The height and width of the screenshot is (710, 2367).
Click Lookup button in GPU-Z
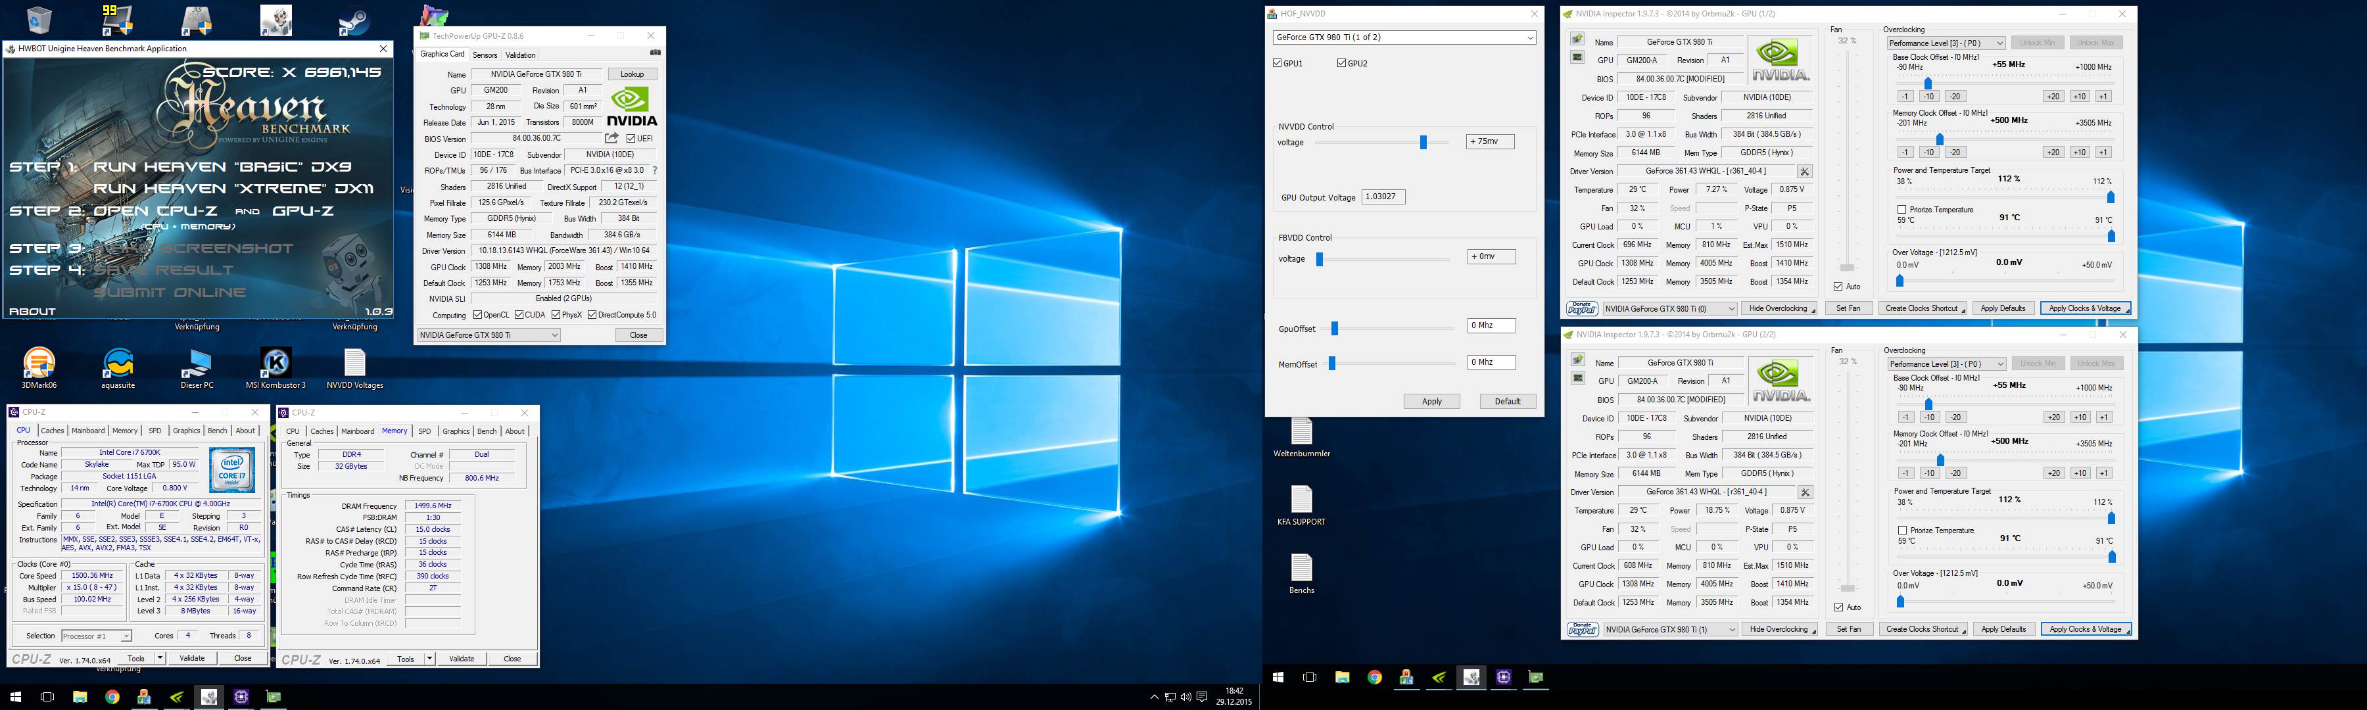(x=632, y=74)
